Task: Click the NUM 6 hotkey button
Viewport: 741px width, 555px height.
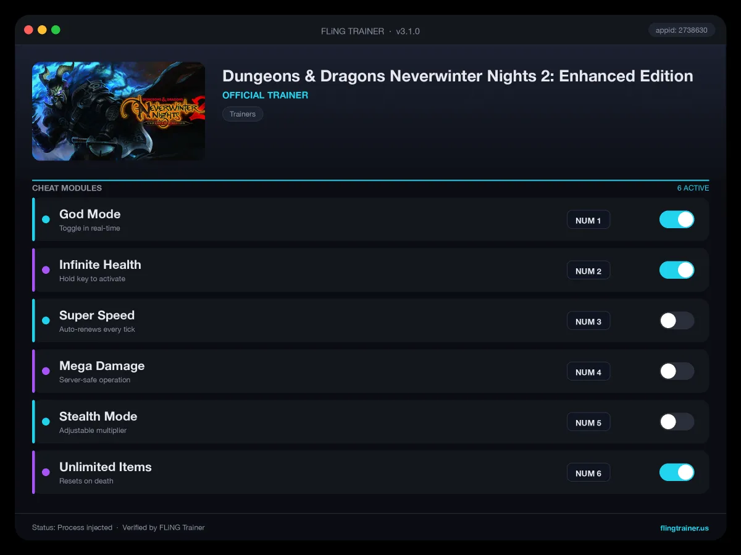Action: [588, 473]
